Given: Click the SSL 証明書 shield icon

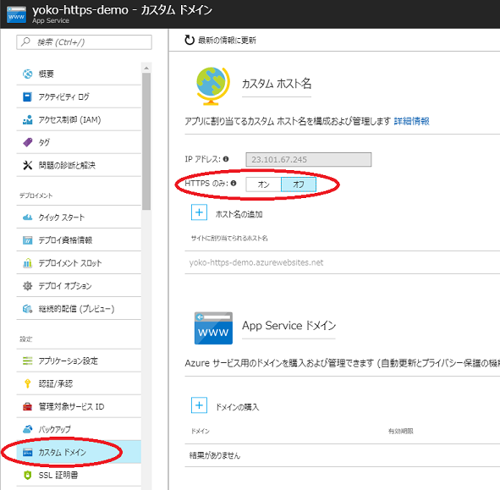Looking at the screenshot, I should click(x=27, y=475).
